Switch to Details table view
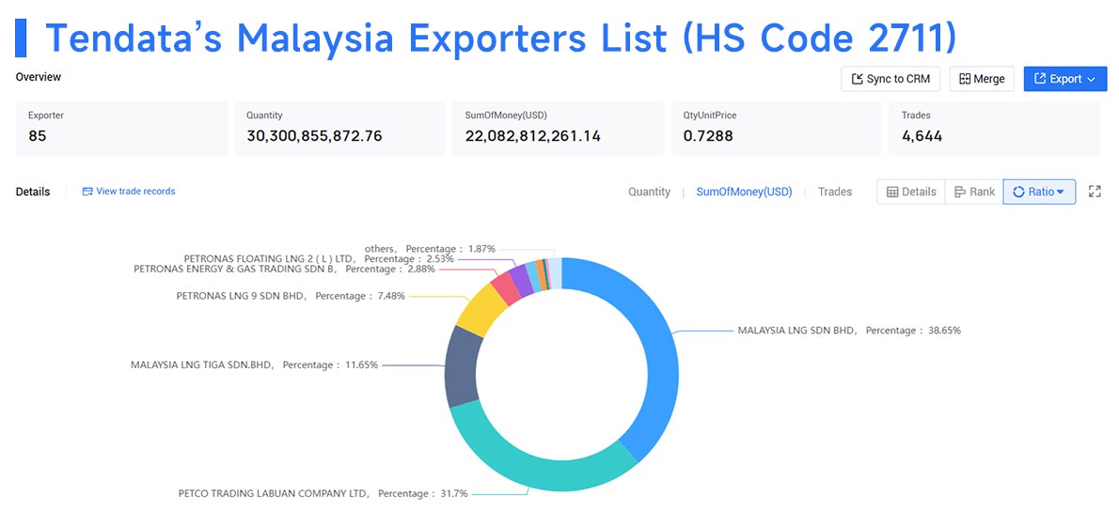 (x=910, y=192)
